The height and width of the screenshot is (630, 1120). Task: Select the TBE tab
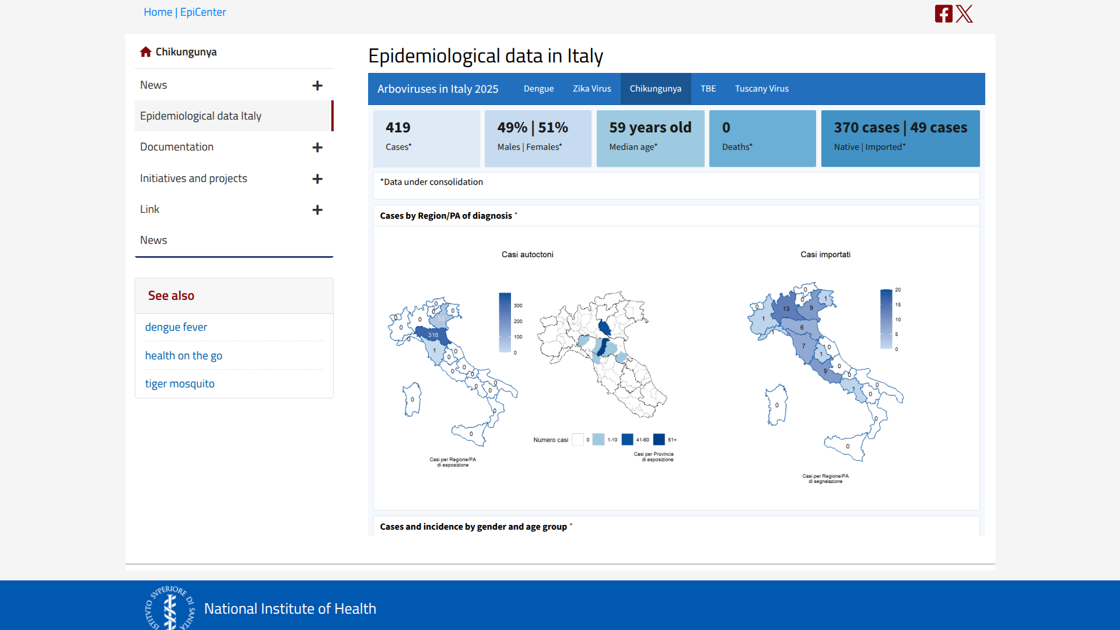pos(708,89)
